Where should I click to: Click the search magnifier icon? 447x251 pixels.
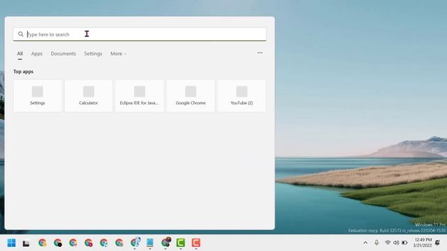tap(20, 34)
